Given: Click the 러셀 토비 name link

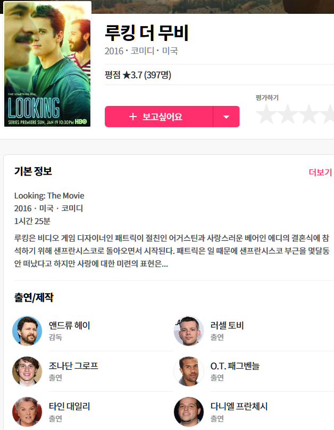Looking at the screenshot, I should tap(227, 325).
